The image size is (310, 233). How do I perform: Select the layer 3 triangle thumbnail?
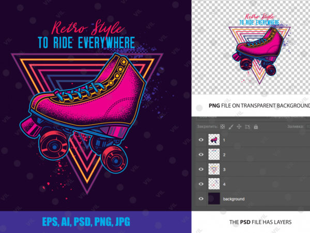click(214, 169)
